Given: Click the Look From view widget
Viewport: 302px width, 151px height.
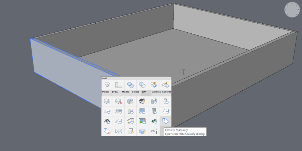Looking at the screenshot, I should (x=292, y=10).
